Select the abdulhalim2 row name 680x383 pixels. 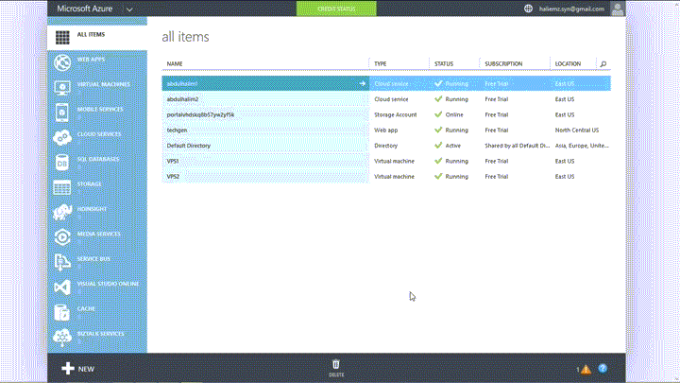pos(182,99)
